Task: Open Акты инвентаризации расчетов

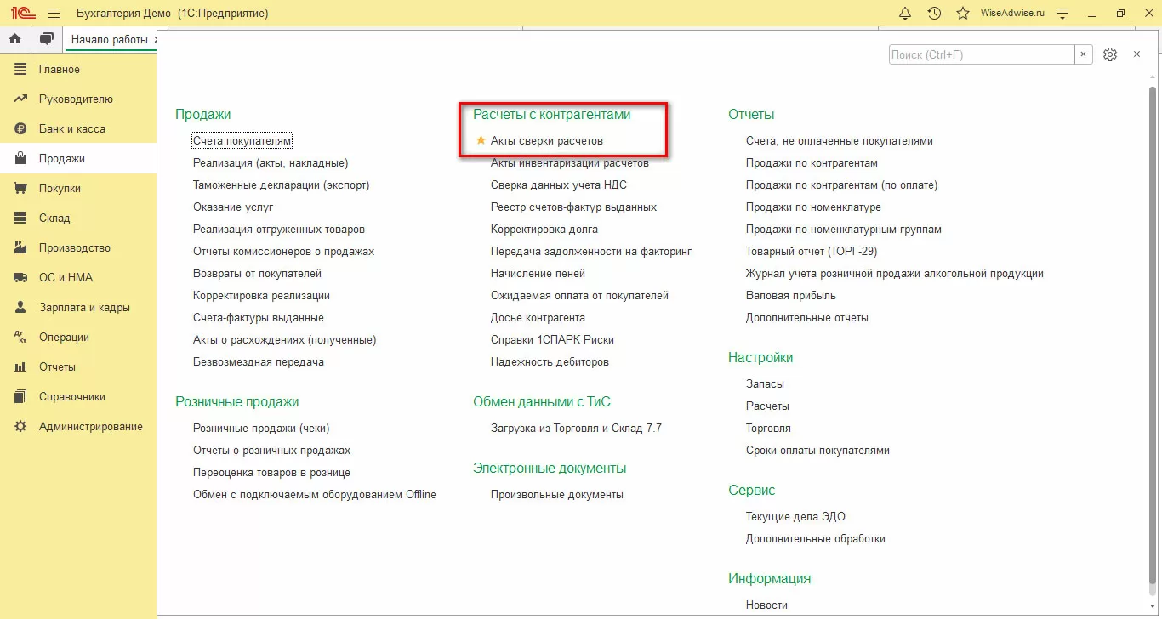Action: coord(570,162)
